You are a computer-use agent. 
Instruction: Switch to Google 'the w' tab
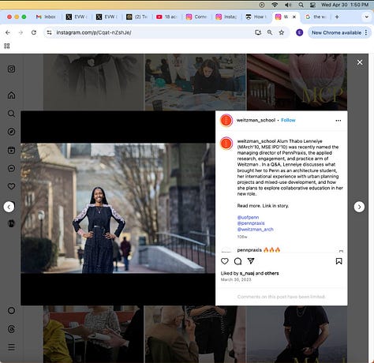point(316,17)
